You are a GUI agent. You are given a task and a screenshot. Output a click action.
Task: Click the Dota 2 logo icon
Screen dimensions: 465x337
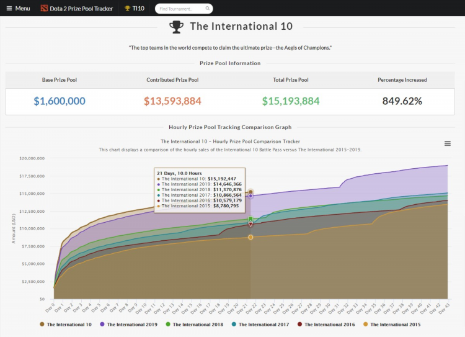(x=44, y=8)
